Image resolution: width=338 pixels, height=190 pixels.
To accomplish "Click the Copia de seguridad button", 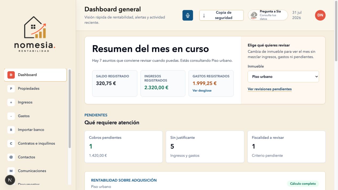I will pyautogui.click(x=222, y=15).
